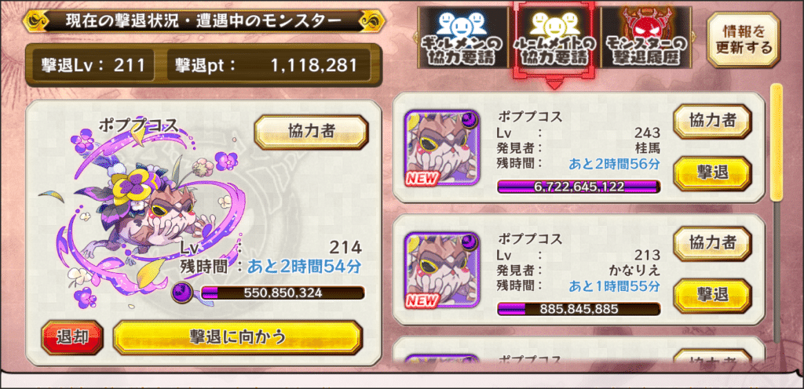Screen dimensions: 804x389
Task: Click the 情報を更新する button
Action: click(x=743, y=40)
